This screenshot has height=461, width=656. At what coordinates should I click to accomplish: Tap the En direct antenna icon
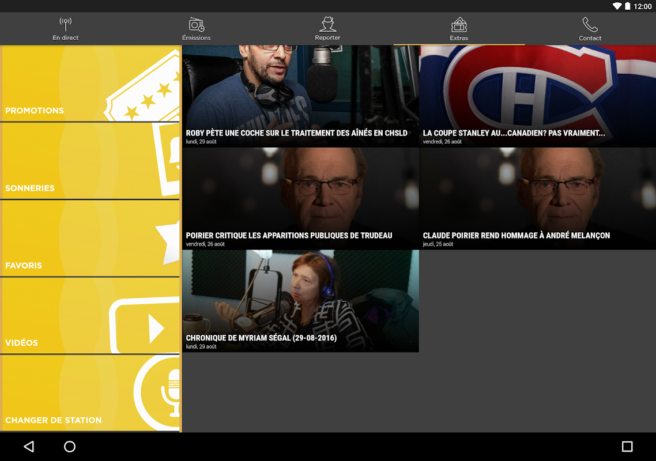pyautogui.click(x=65, y=24)
